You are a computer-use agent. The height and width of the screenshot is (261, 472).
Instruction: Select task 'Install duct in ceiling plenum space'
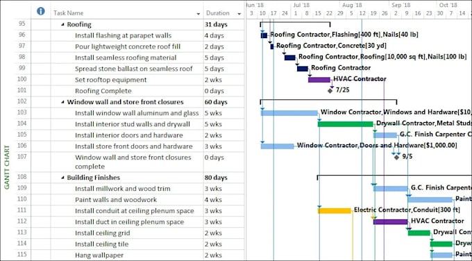129,222
